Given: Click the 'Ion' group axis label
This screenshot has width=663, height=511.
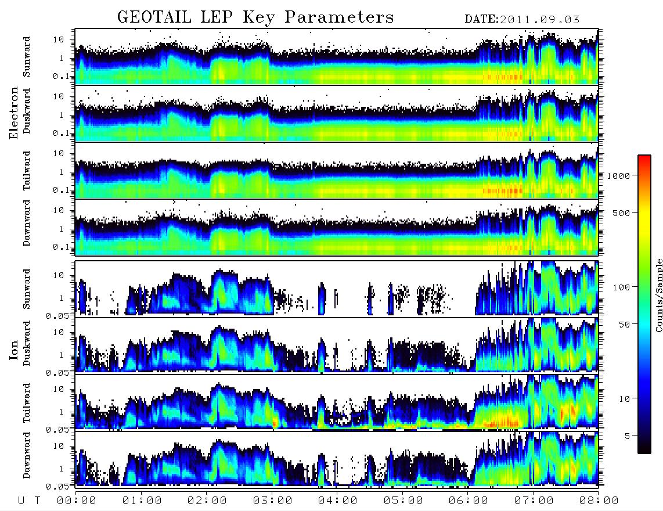Looking at the screenshot, I should click(13, 350).
